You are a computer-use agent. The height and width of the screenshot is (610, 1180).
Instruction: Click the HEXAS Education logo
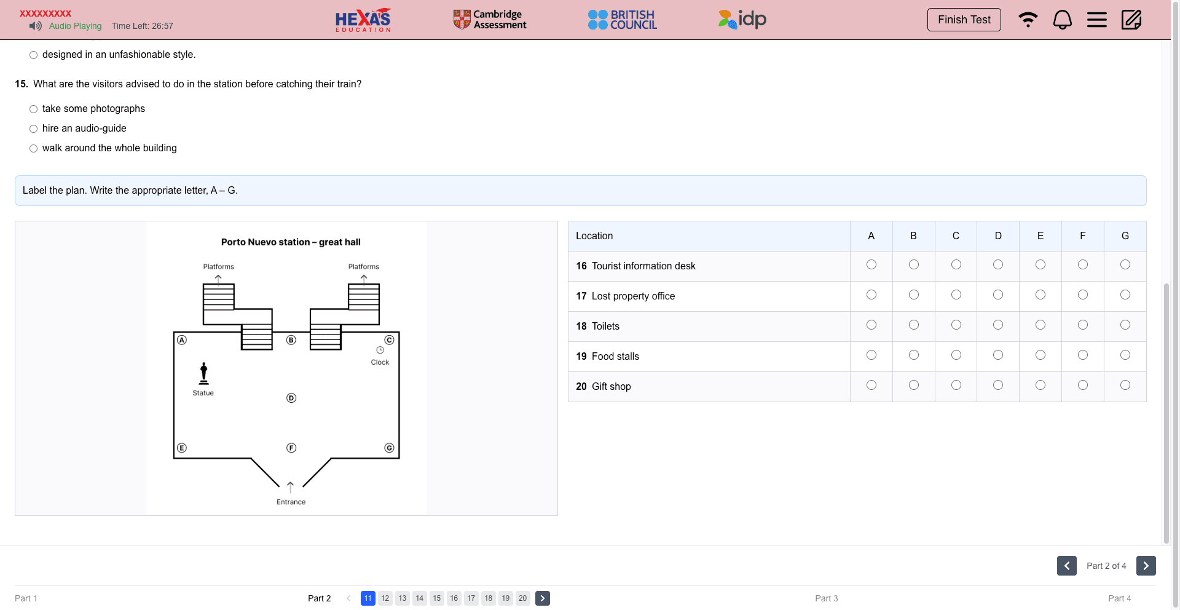pyautogui.click(x=363, y=20)
